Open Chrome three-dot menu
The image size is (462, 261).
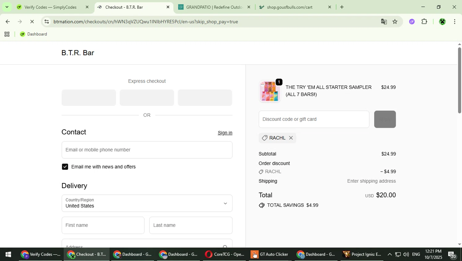(x=455, y=22)
